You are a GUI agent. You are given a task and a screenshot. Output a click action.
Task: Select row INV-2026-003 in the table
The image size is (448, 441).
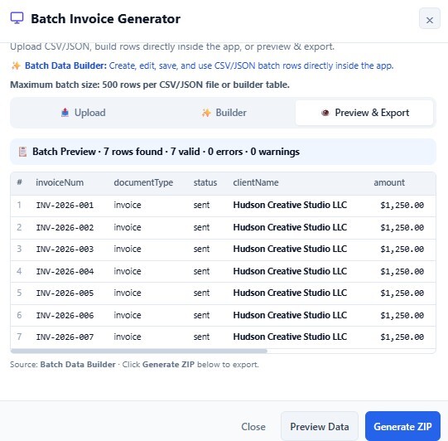click(x=223, y=250)
